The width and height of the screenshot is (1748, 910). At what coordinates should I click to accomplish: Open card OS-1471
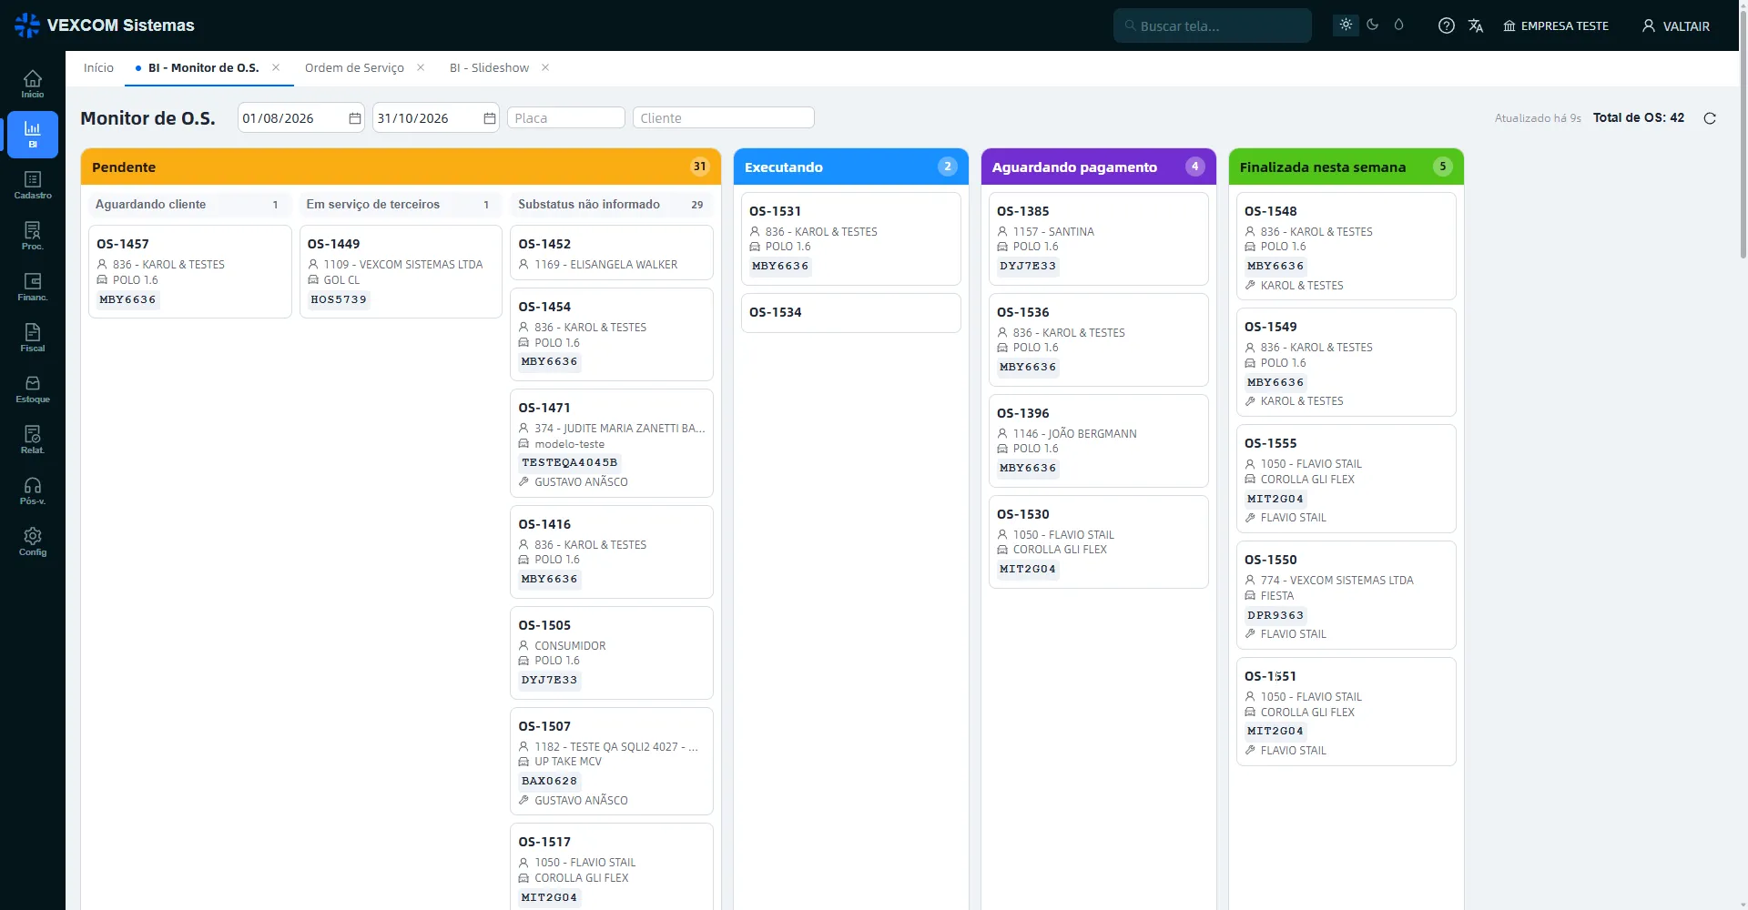pyautogui.click(x=612, y=443)
